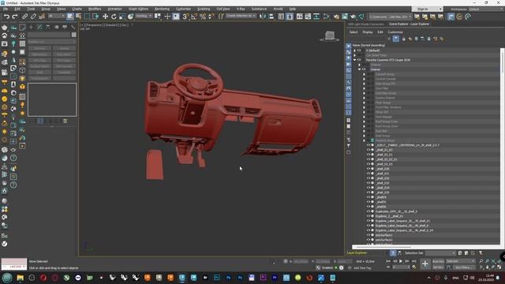Toggle the Angle Snap button
The image size is (505, 284).
point(194,17)
